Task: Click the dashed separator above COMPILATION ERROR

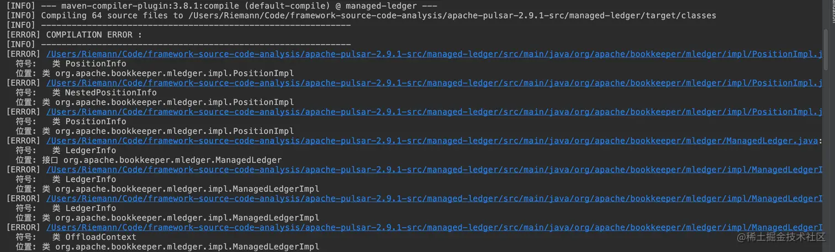Action: tap(178, 25)
